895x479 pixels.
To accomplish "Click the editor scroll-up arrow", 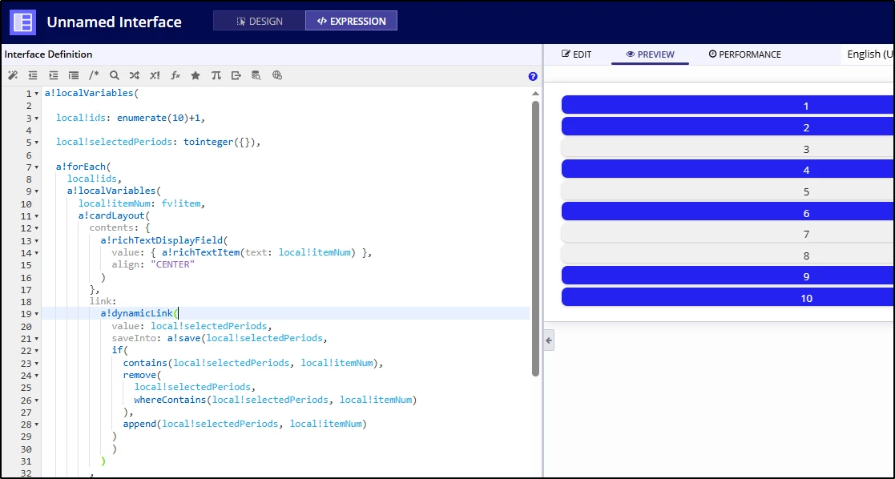I will point(535,94).
